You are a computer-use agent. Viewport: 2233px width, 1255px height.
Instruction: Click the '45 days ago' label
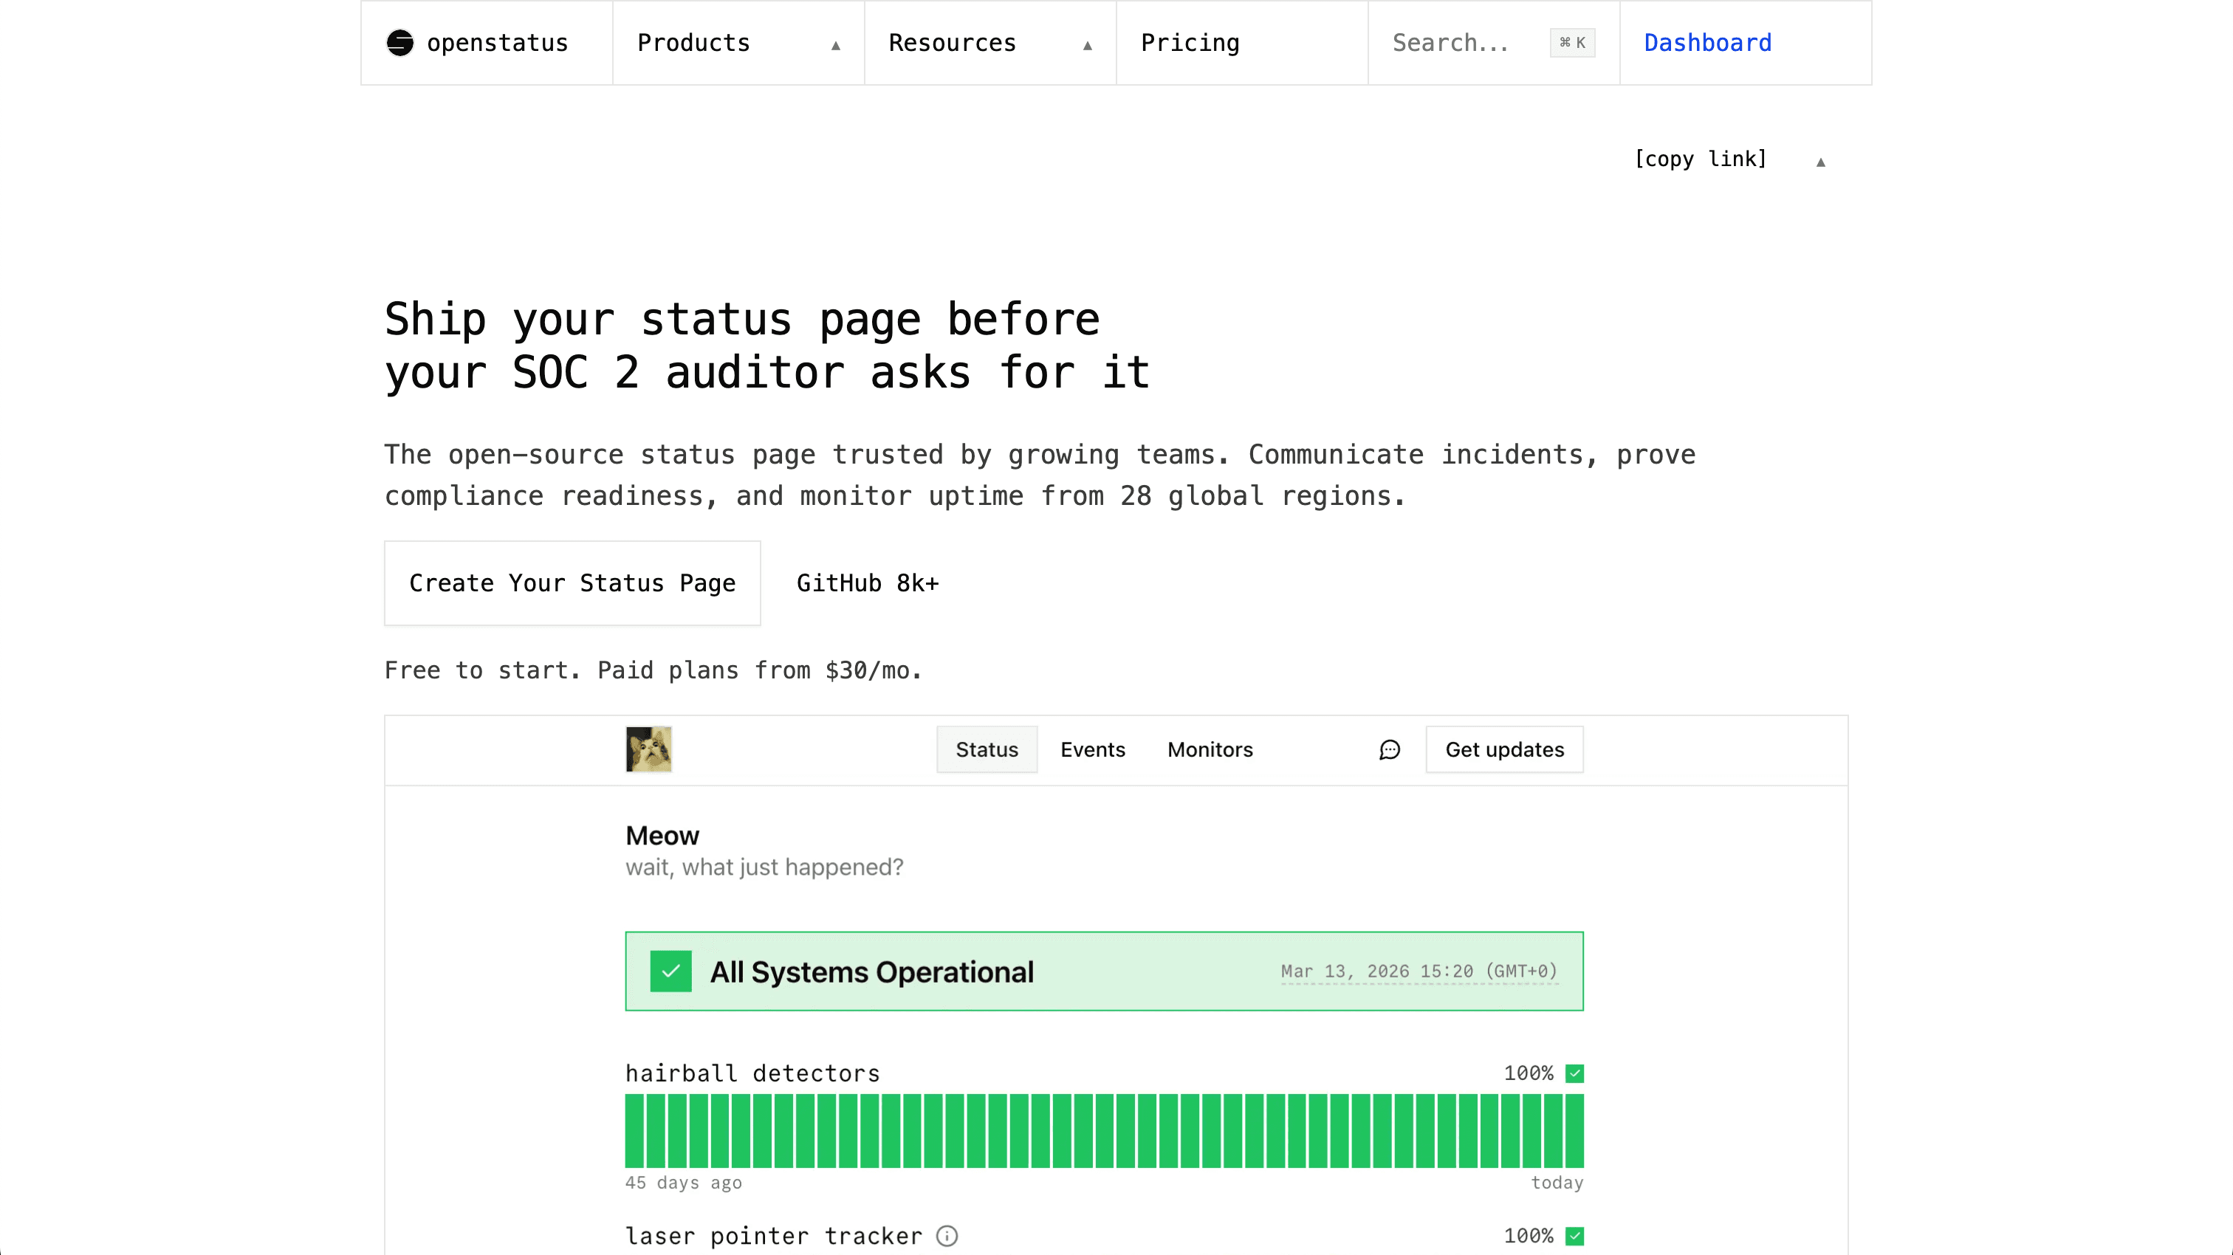click(x=684, y=1182)
